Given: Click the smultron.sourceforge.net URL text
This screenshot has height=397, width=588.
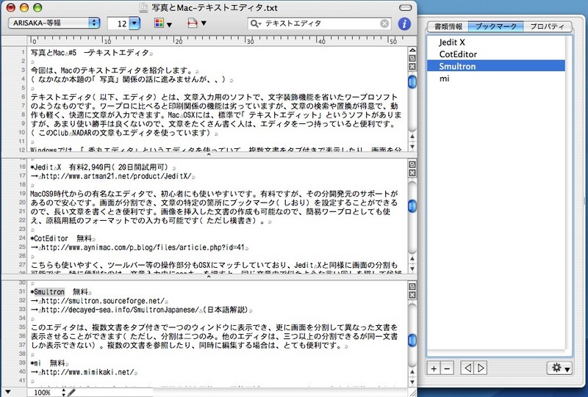Looking at the screenshot, I should point(103,301).
